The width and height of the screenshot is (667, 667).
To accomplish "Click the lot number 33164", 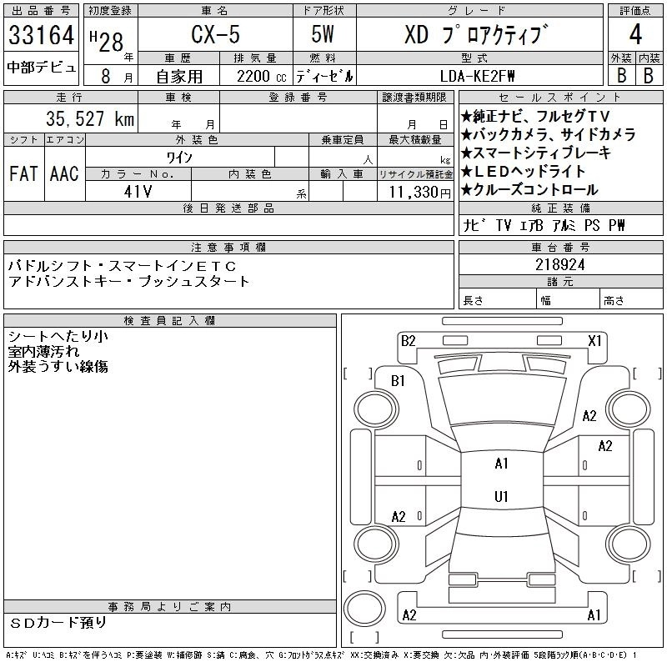I will tap(41, 35).
